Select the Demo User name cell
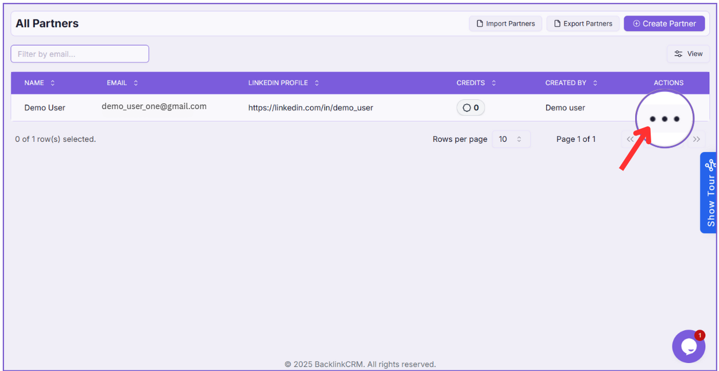The width and height of the screenshot is (719, 371). 45,108
